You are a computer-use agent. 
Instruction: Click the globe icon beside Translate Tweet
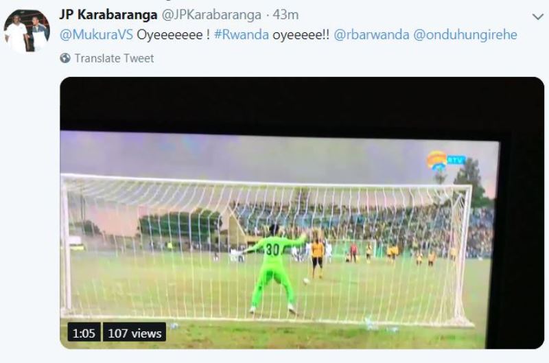pos(65,58)
